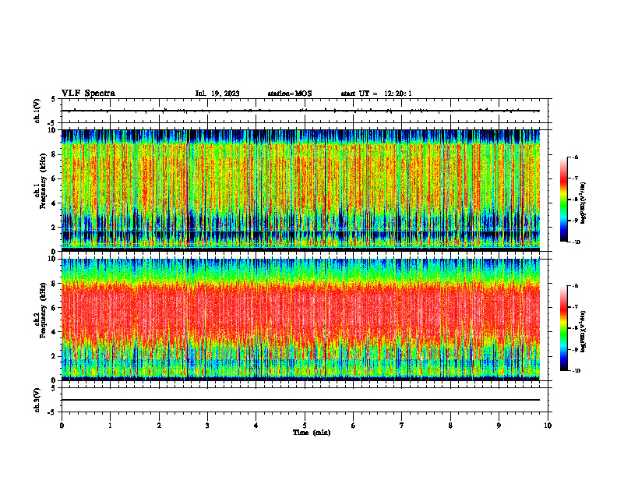617x477 pixels.
Task: Click the ch.3 flat voltage trace panel
Action: [305, 400]
